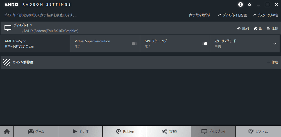Maximize the Radeon Settings window
The image size is (281, 137).
tap(268, 5)
